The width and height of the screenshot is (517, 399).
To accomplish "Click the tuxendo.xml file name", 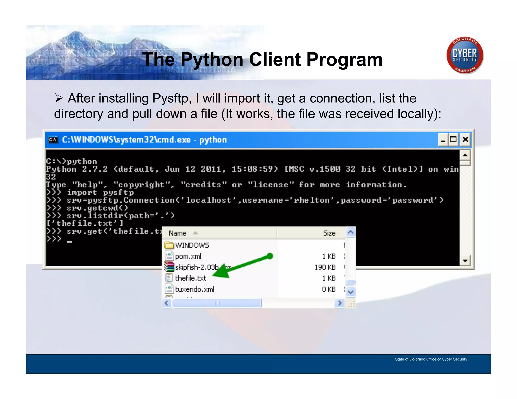I will click(195, 289).
